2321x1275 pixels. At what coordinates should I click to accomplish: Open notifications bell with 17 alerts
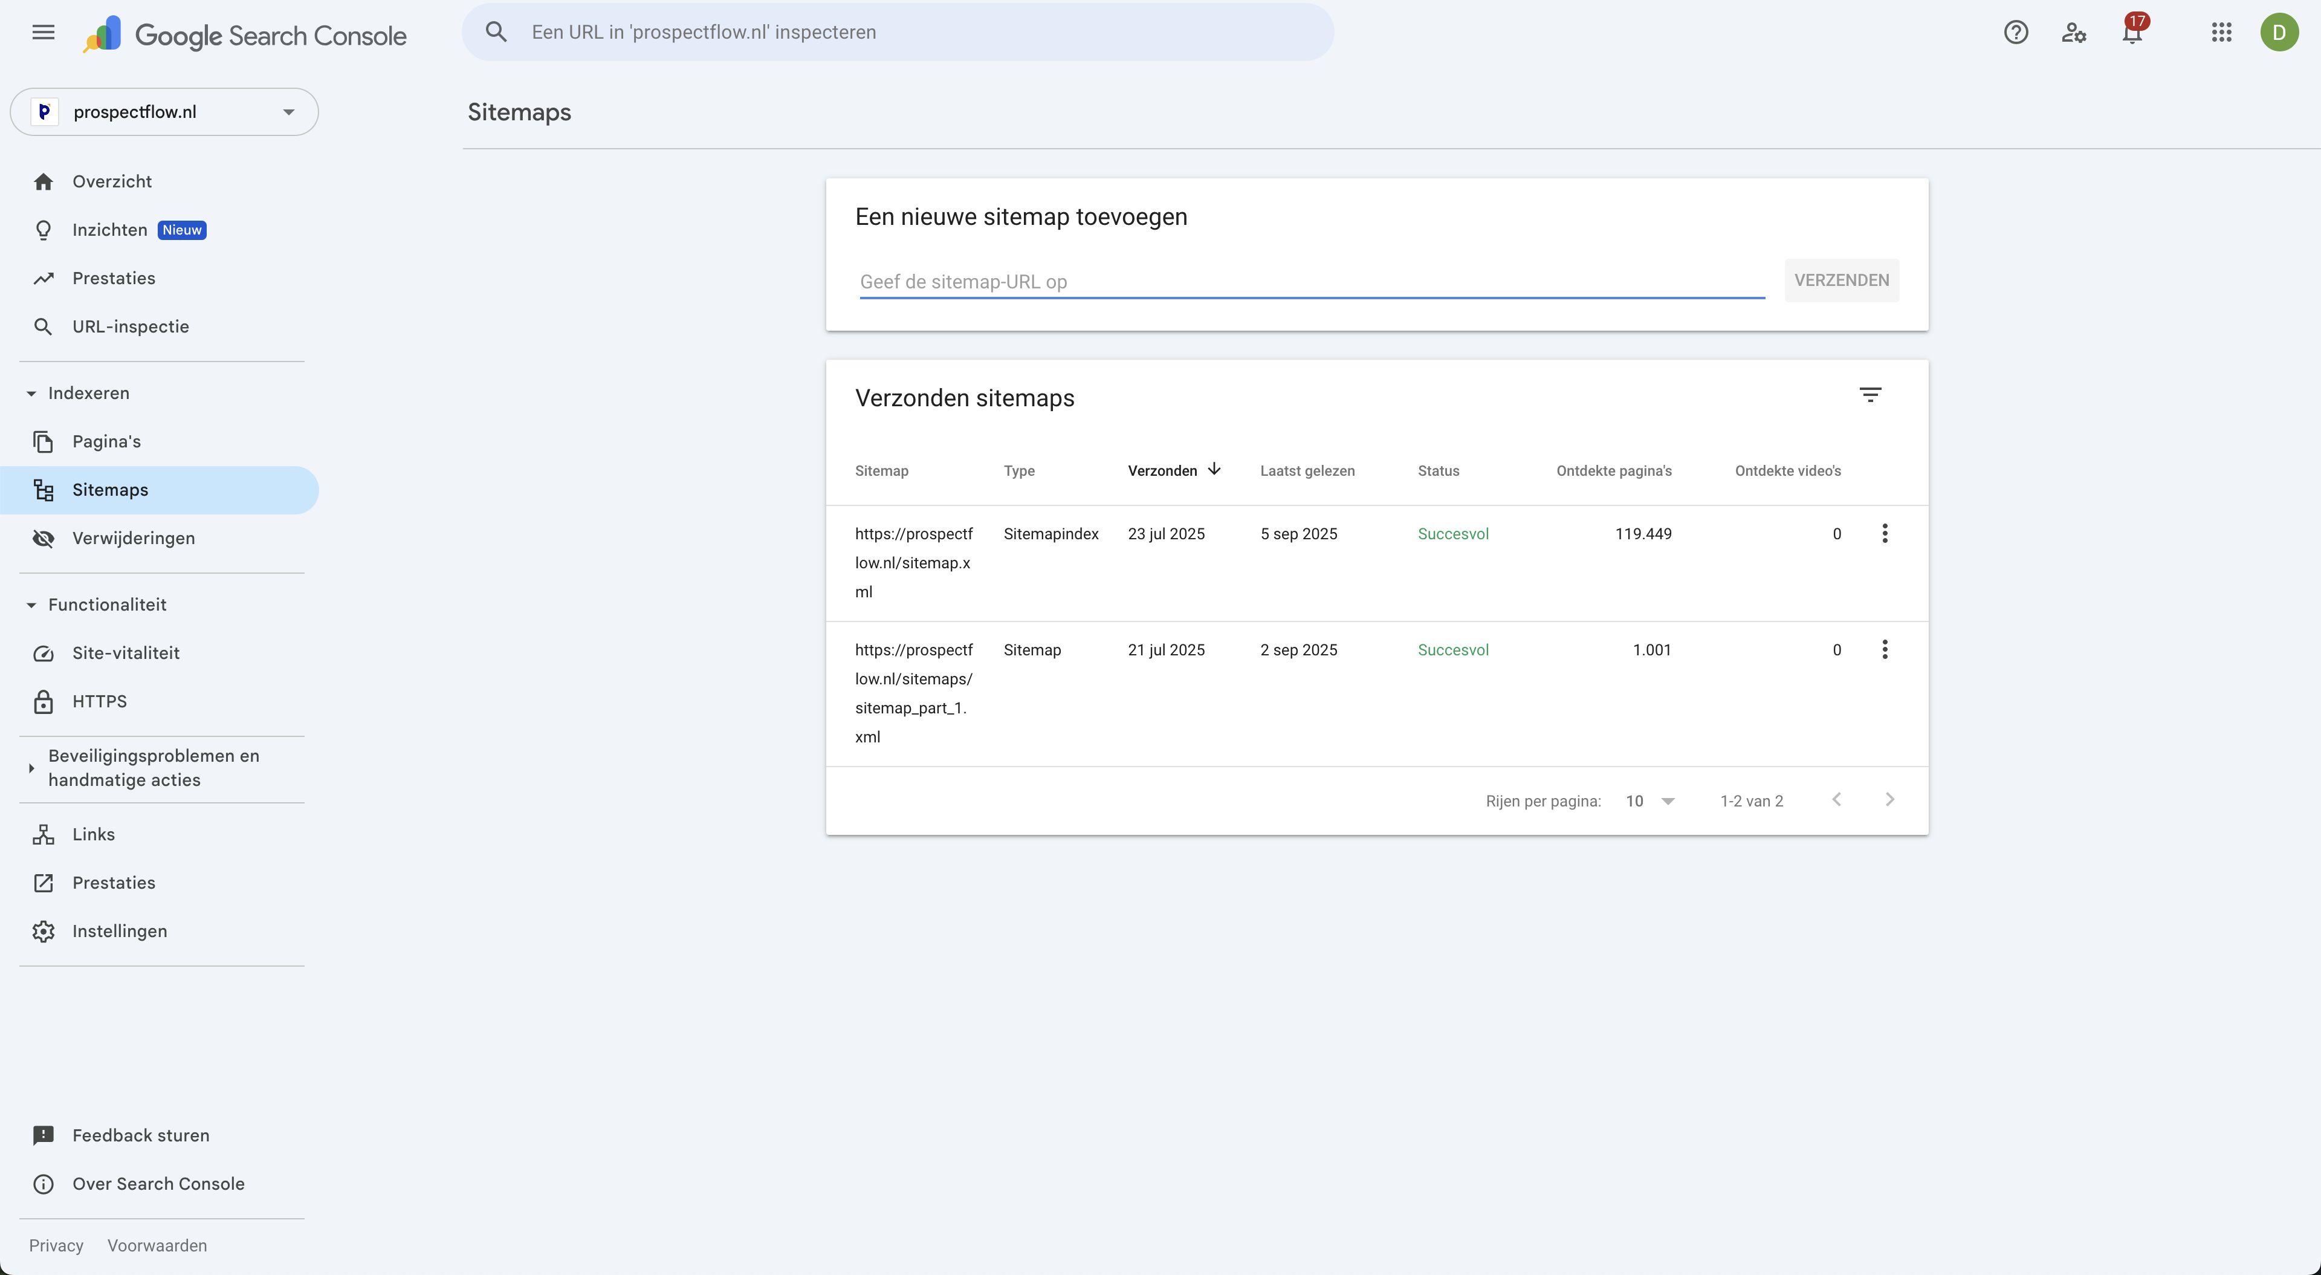pyautogui.click(x=2132, y=31)
